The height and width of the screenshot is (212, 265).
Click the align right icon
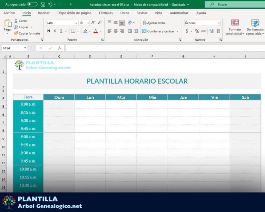coord(122,31)
